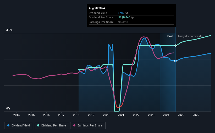
Task: Click the 2020 x-axis label
Action: [106, 115]
